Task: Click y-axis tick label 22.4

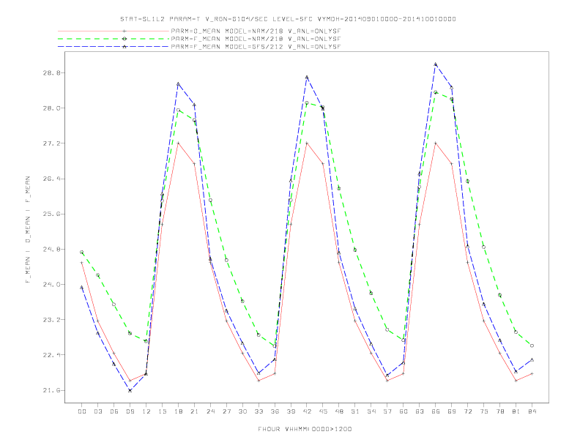Action: pos(51,355)
